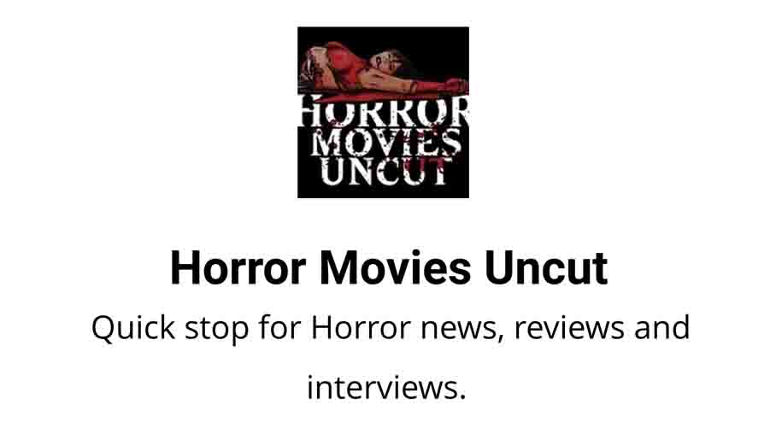
Task: Click the bloody hand in logo artwork
Action: coord(454,86)
